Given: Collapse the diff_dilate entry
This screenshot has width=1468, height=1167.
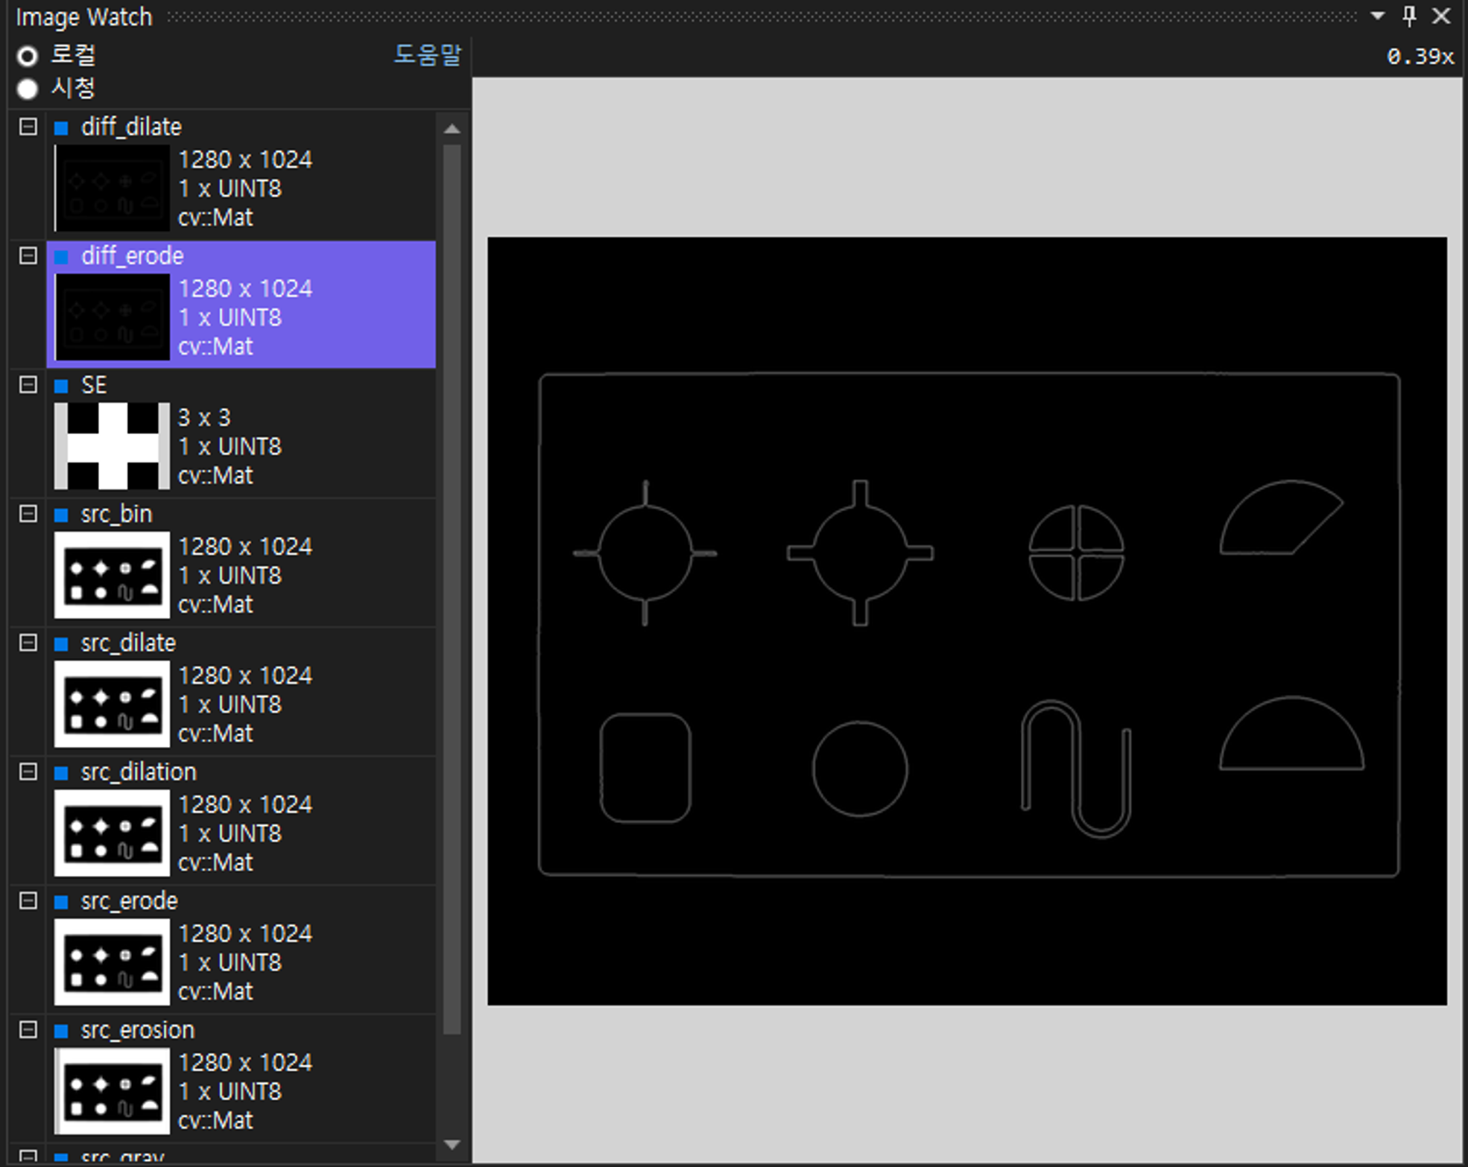Looking at the screenshot, I should [28, 127].
